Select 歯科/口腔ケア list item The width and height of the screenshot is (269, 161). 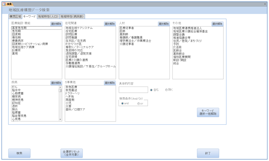click(x=90, y=109)
